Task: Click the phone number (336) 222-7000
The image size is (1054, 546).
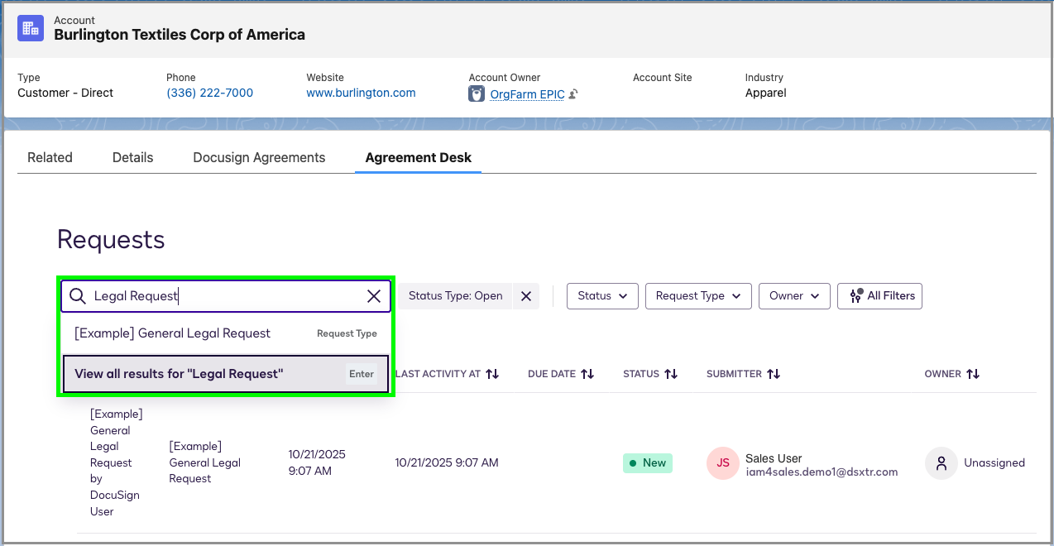Action: pyautogui.click(x=209, y=93)
